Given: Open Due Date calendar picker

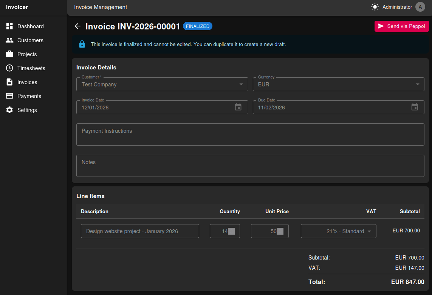Looking at the screenshot, I should point(414,107).
